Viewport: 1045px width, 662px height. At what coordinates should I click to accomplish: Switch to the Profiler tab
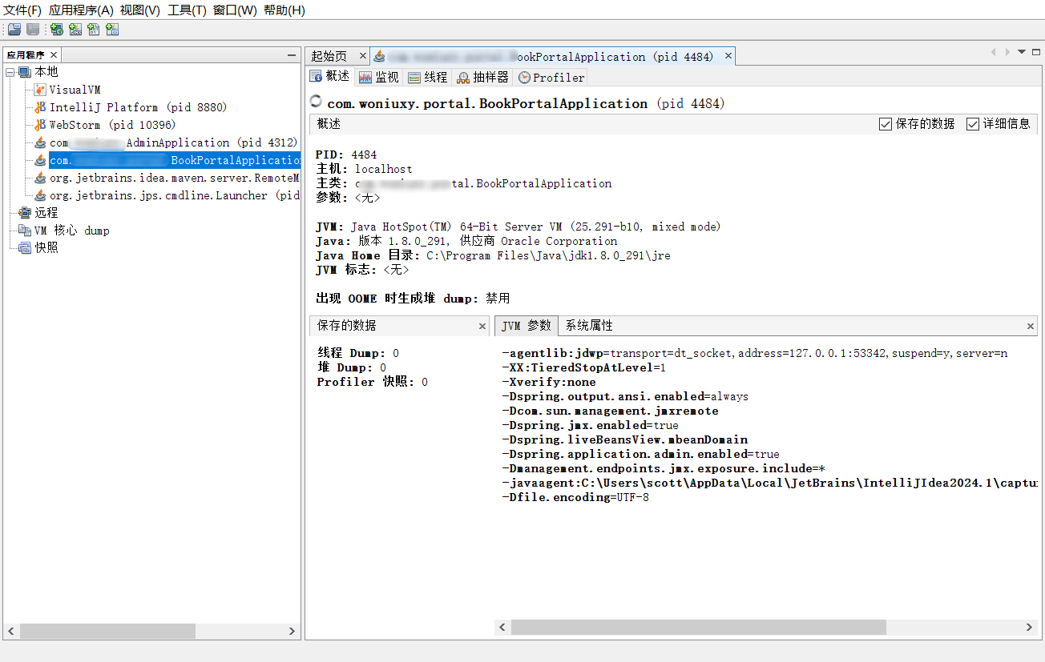pyautogui.click(x=551, y=78)
